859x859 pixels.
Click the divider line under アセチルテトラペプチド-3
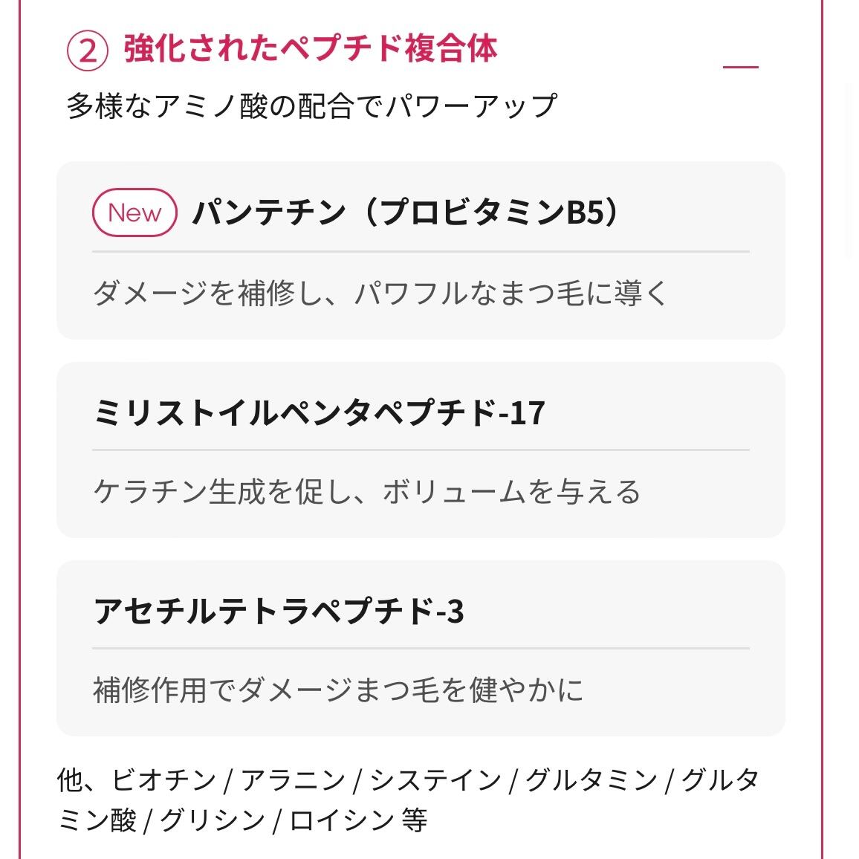421,649
